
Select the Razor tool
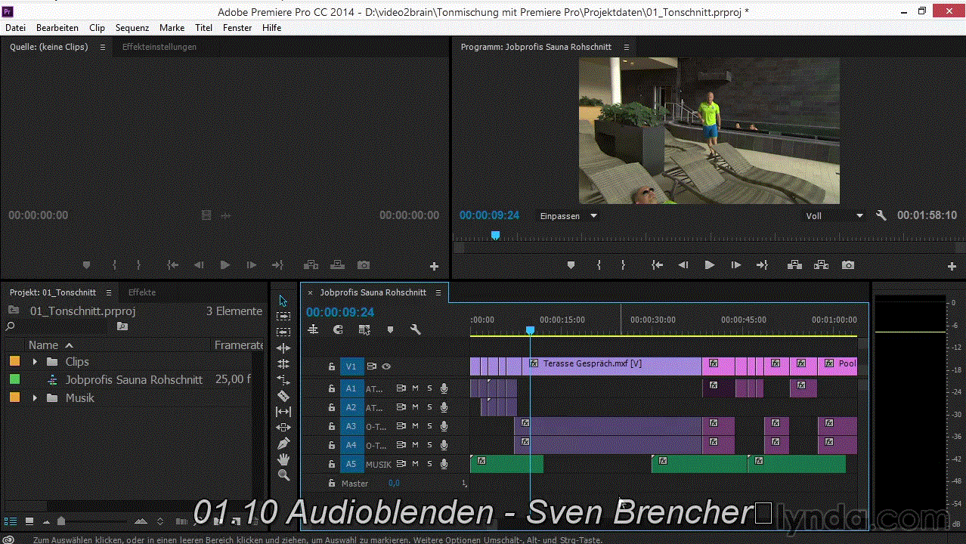[x=283, y=396]
